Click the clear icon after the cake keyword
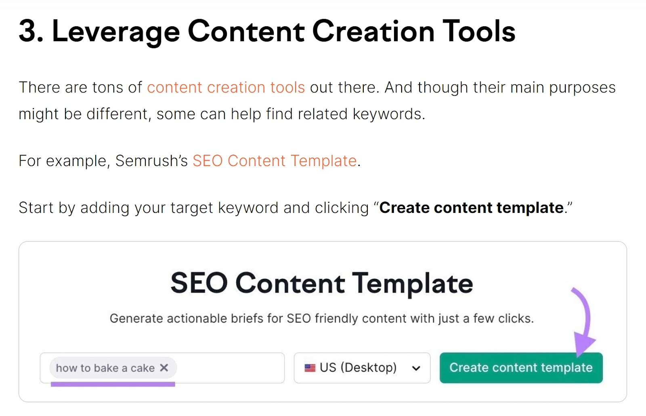 point(164,368)
